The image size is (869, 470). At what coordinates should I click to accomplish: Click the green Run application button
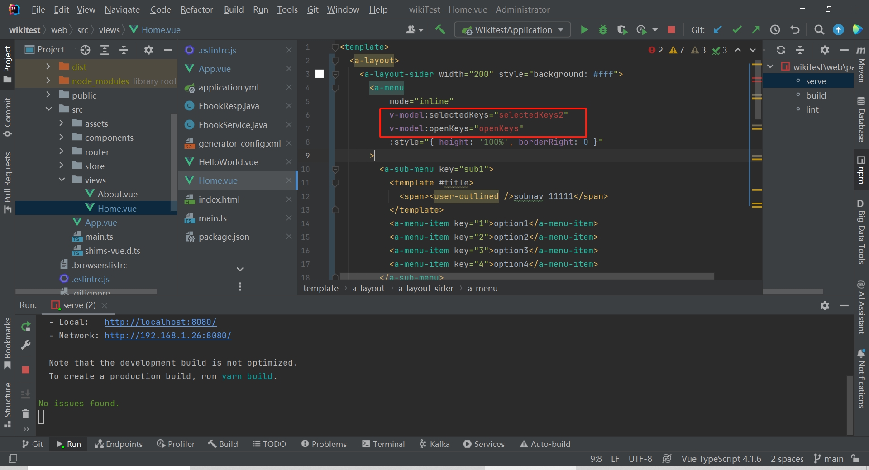click(584, 30)
